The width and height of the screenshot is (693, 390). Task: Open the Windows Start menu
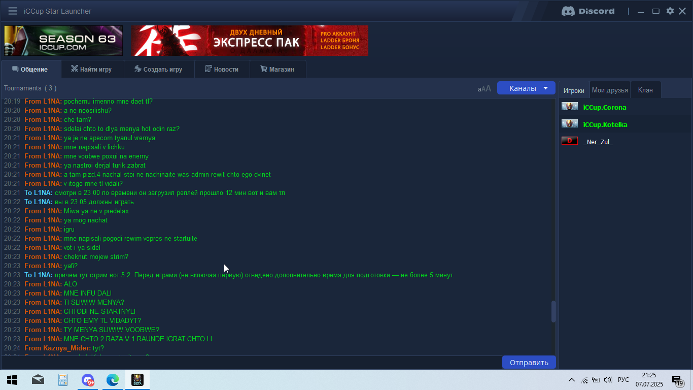[12, 380]
